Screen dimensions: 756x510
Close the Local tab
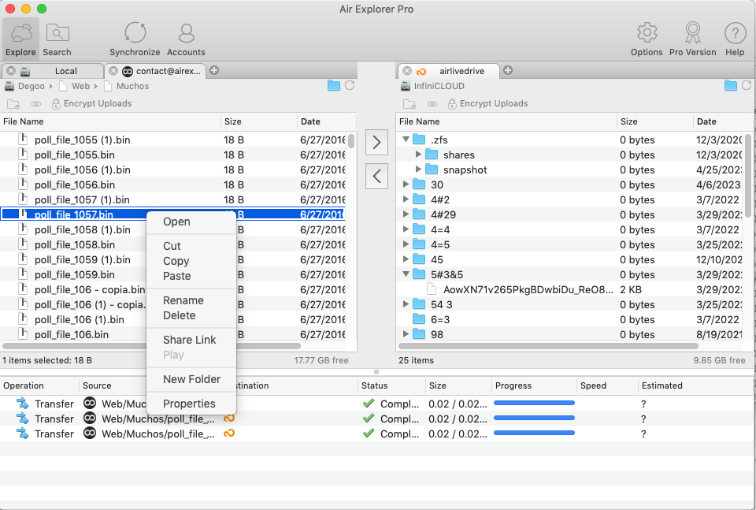tap(11, 71)
